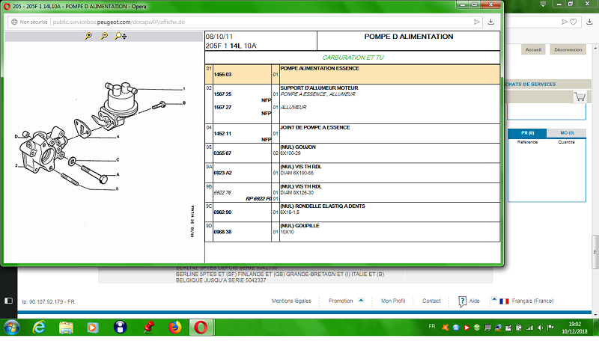This screenshot has width=599, height=350.
Task: Open Firefox from the taskbar
Action: point(175,328)
